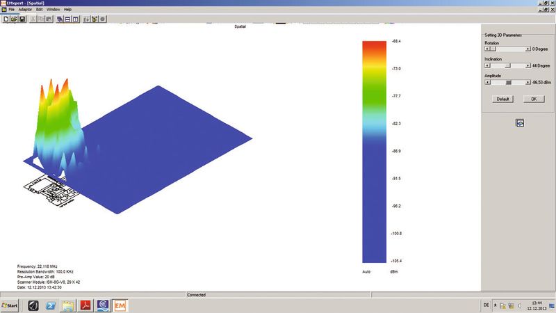556x313 pixels.
Task: Open the Adaptor menu
Action: click(x=25, y=10)
